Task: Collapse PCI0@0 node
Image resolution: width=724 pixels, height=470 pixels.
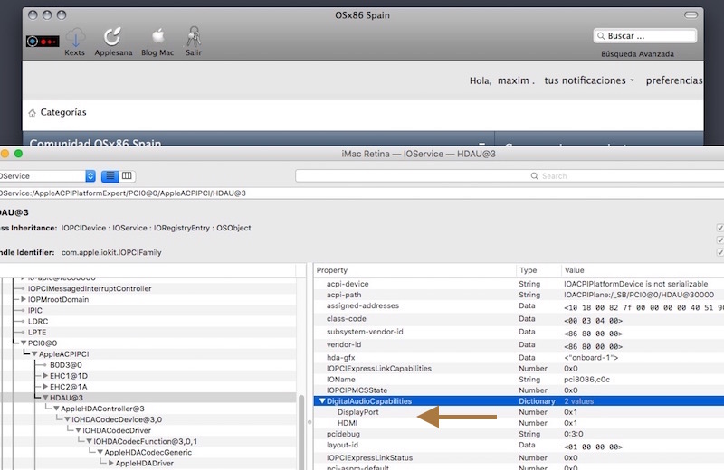Action: click(24, 343)
